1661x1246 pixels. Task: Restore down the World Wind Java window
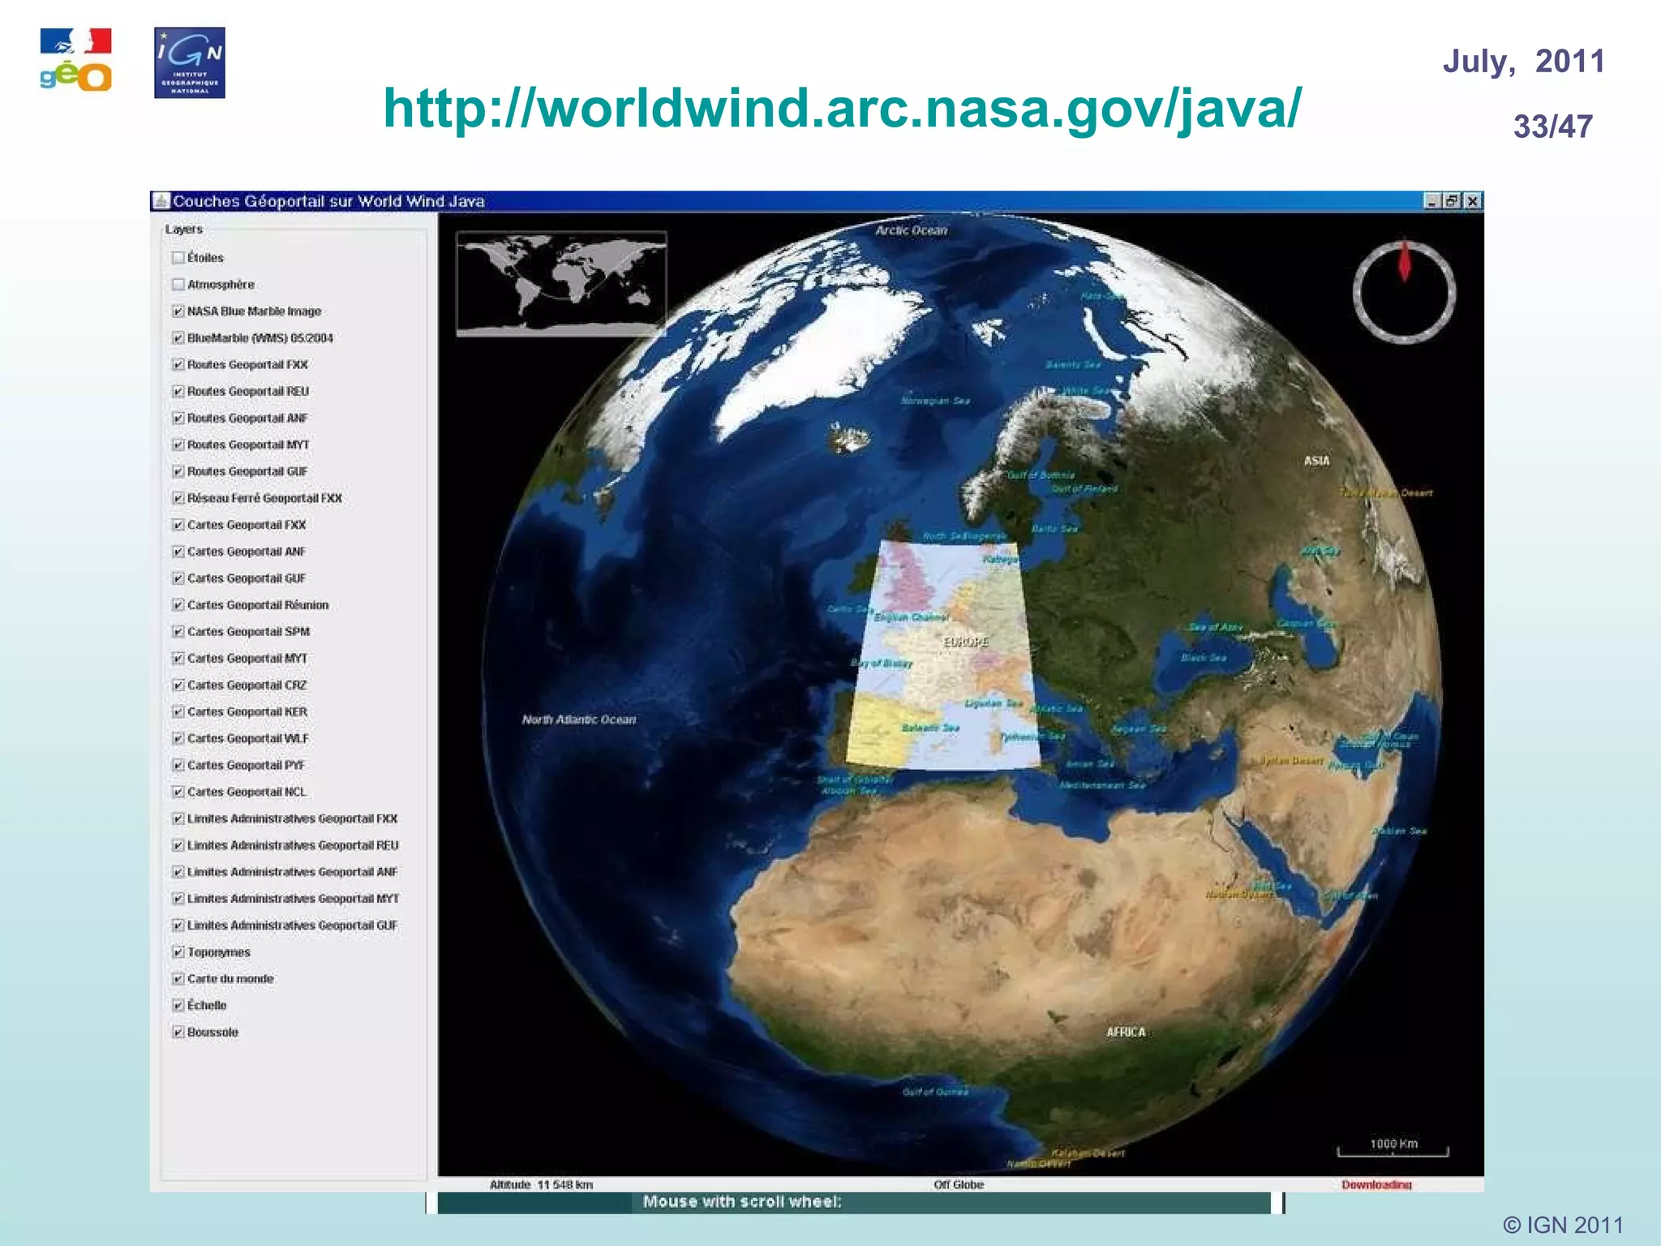pos(1452,201)
